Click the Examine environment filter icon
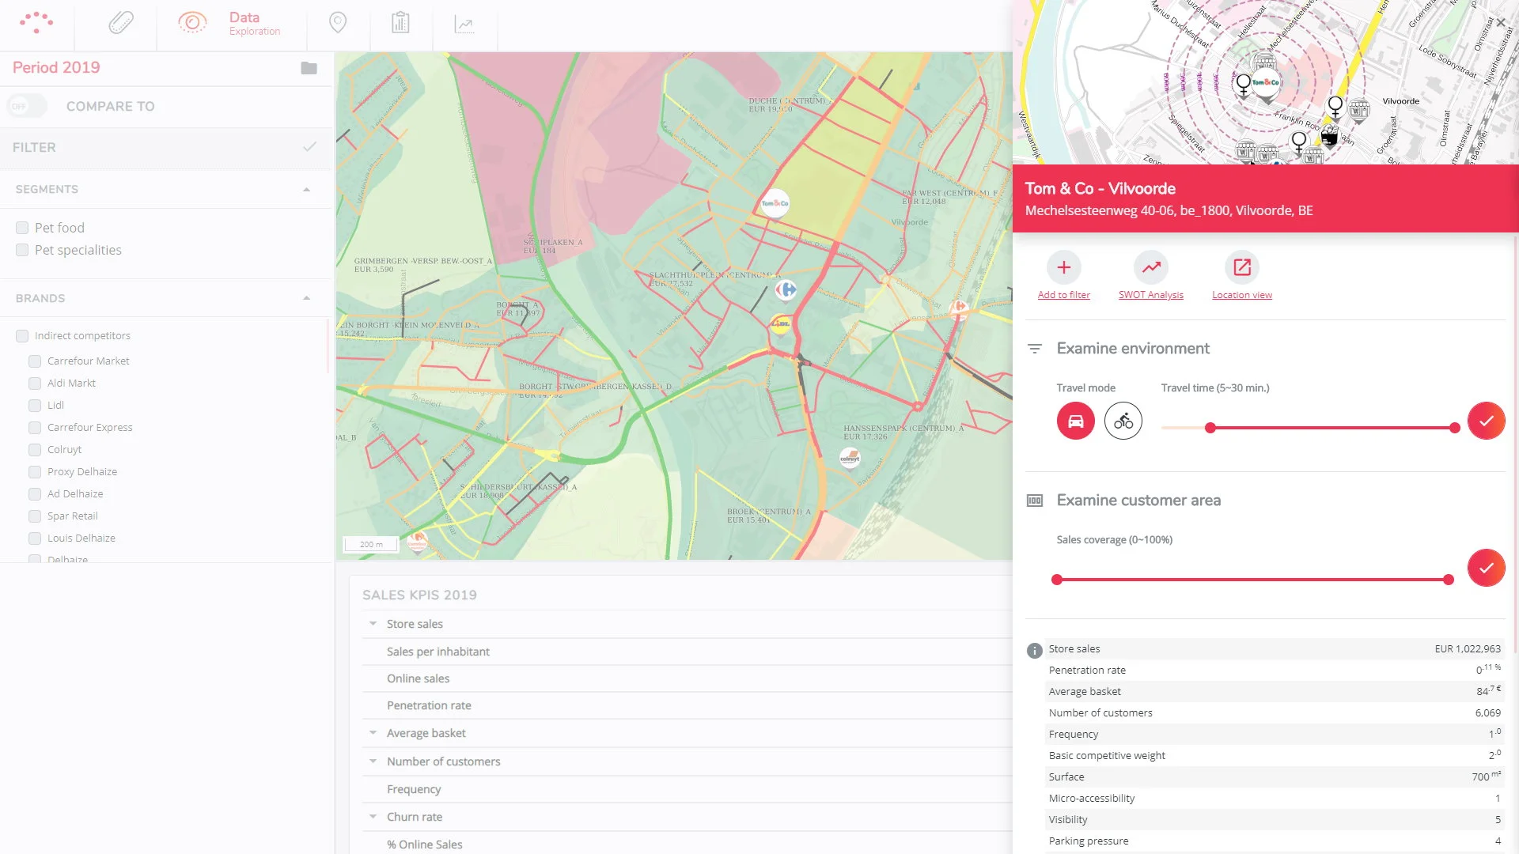Screen dimensions: 1519x854 (x=1034, y=349)
